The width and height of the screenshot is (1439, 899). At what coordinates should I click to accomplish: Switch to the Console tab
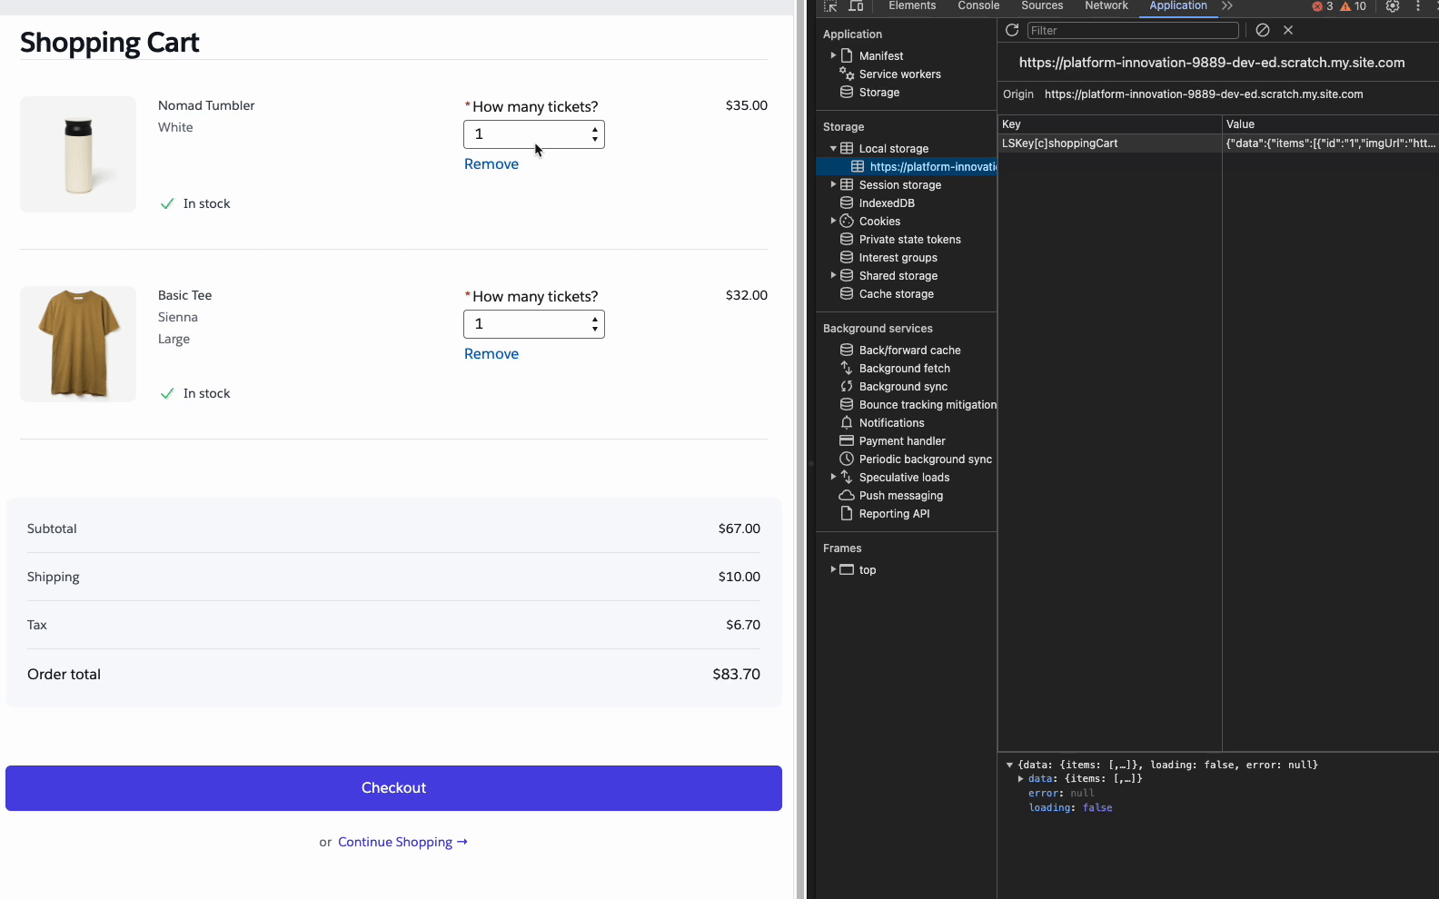click(978, 5)
